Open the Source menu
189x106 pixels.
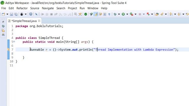(x=35, y=8)
